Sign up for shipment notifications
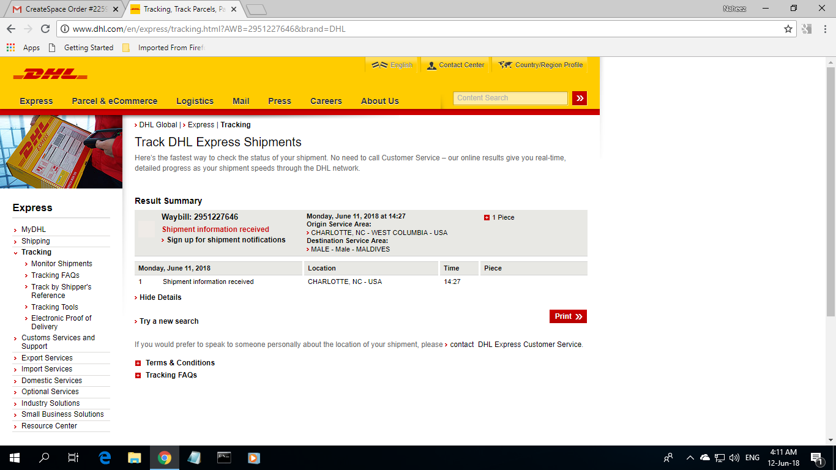The width and height of the screenshot is (836, 470). 224,240
